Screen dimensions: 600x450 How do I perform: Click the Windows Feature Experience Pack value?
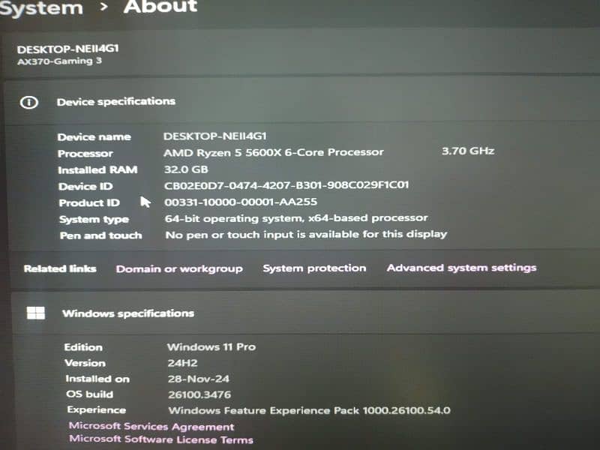pos(309,410)
